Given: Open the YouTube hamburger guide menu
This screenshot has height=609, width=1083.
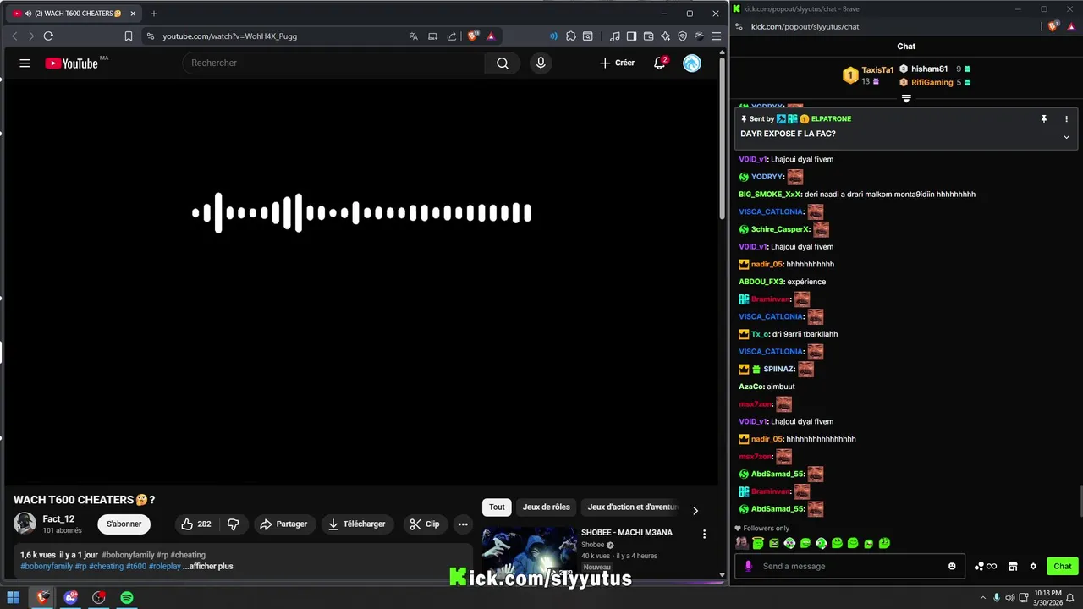Looking at the screenshot, I should 25,63.
